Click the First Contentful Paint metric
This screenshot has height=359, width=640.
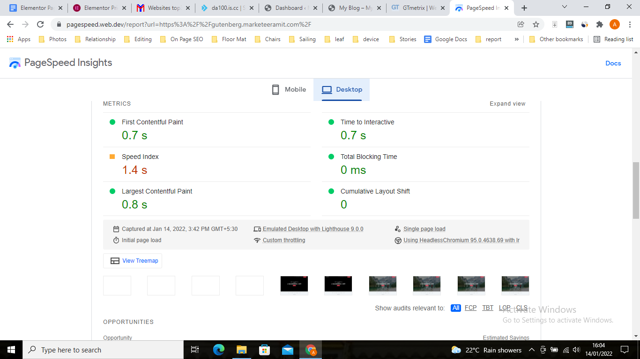[x=152, y=122]
